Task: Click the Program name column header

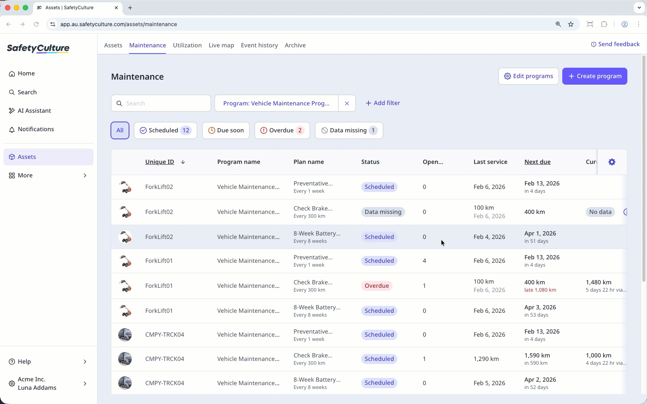Action: [239, 162]
